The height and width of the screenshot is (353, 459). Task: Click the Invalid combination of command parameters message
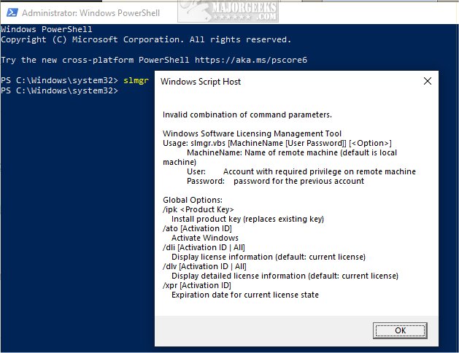coord(247,115)
